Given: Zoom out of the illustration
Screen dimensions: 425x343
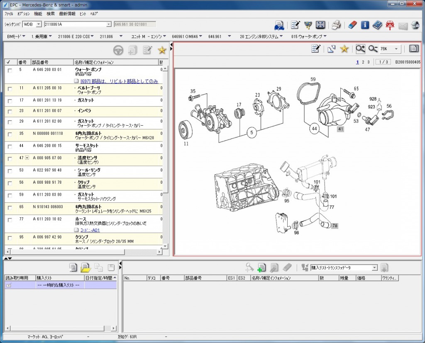Looking at the screenshot, I should pos(373,49).
